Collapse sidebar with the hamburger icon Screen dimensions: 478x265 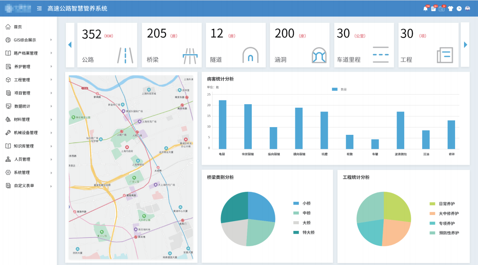pos(39,9)
